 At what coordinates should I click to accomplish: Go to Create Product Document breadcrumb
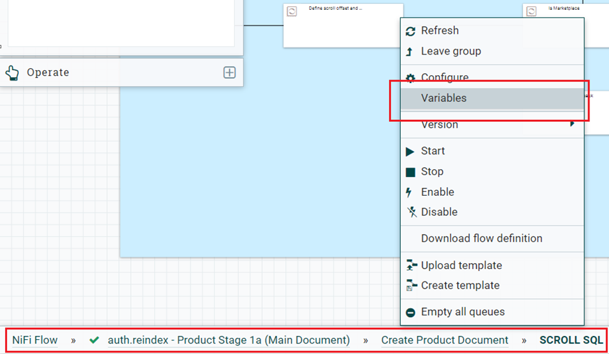445,340
